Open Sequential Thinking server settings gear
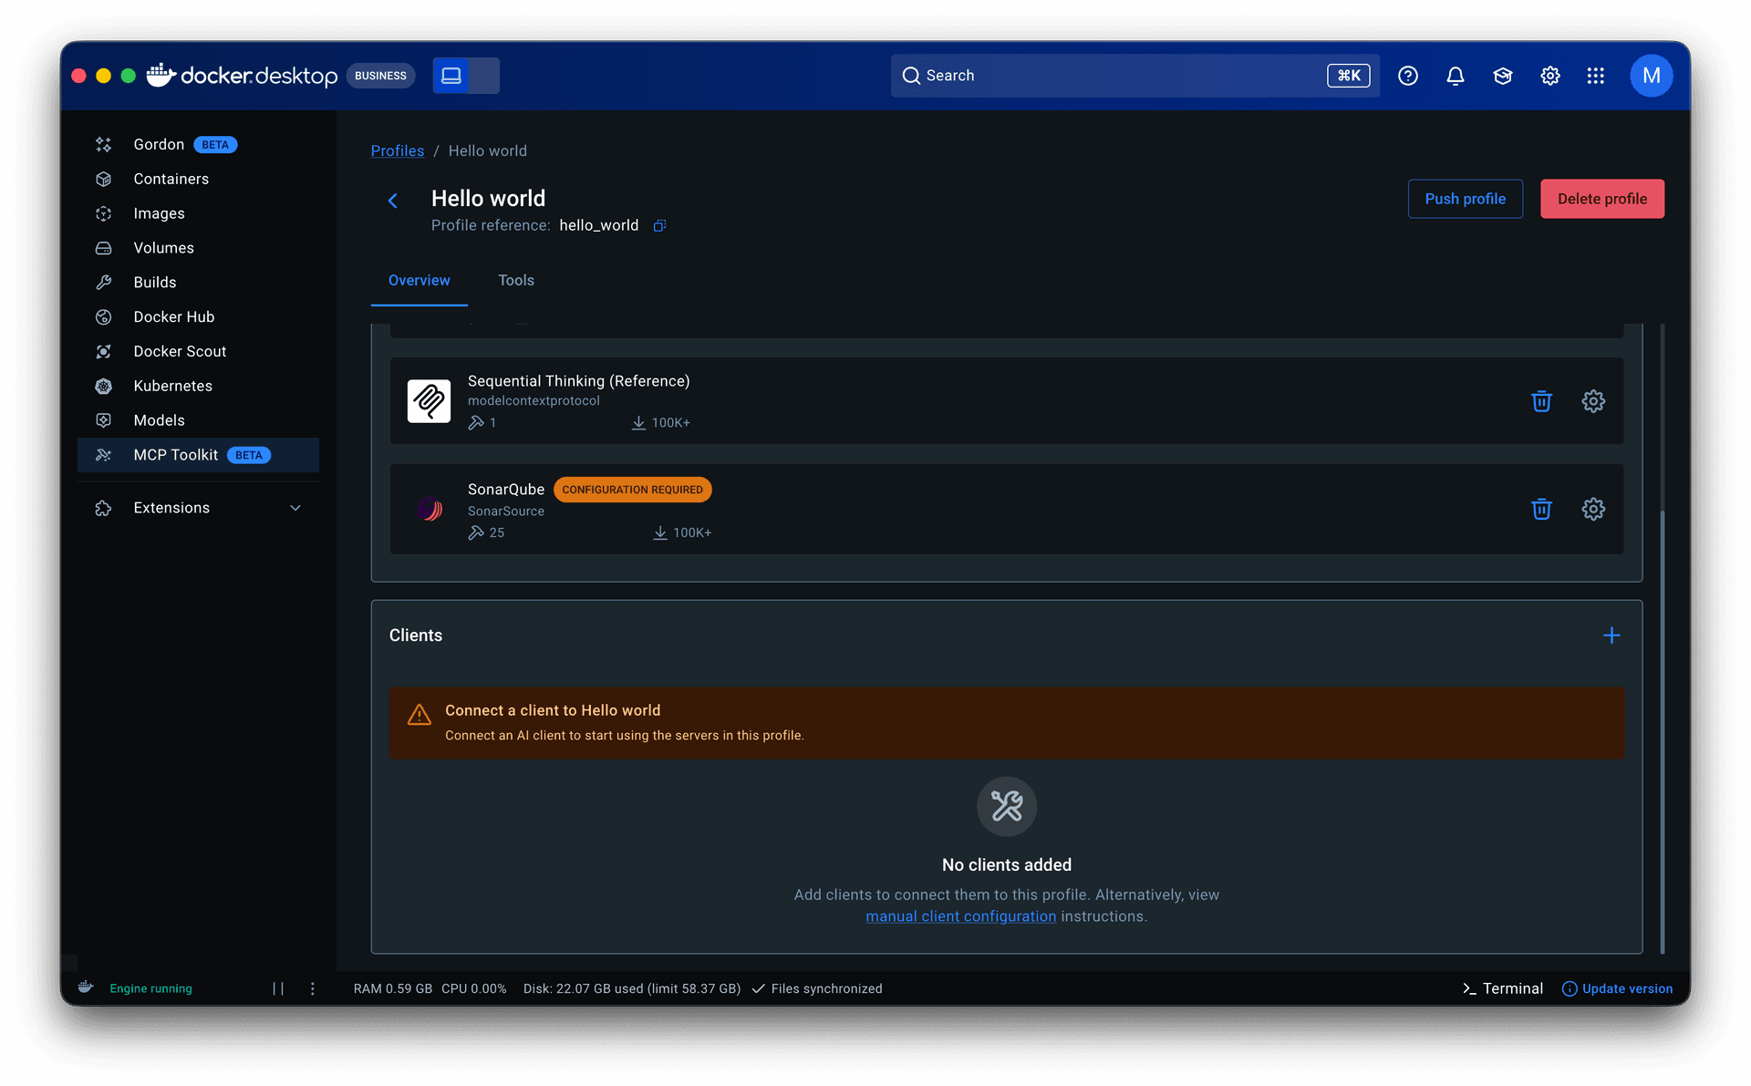Image resolution: width=1751 pixels, height=1086 pixels. 1593,401
